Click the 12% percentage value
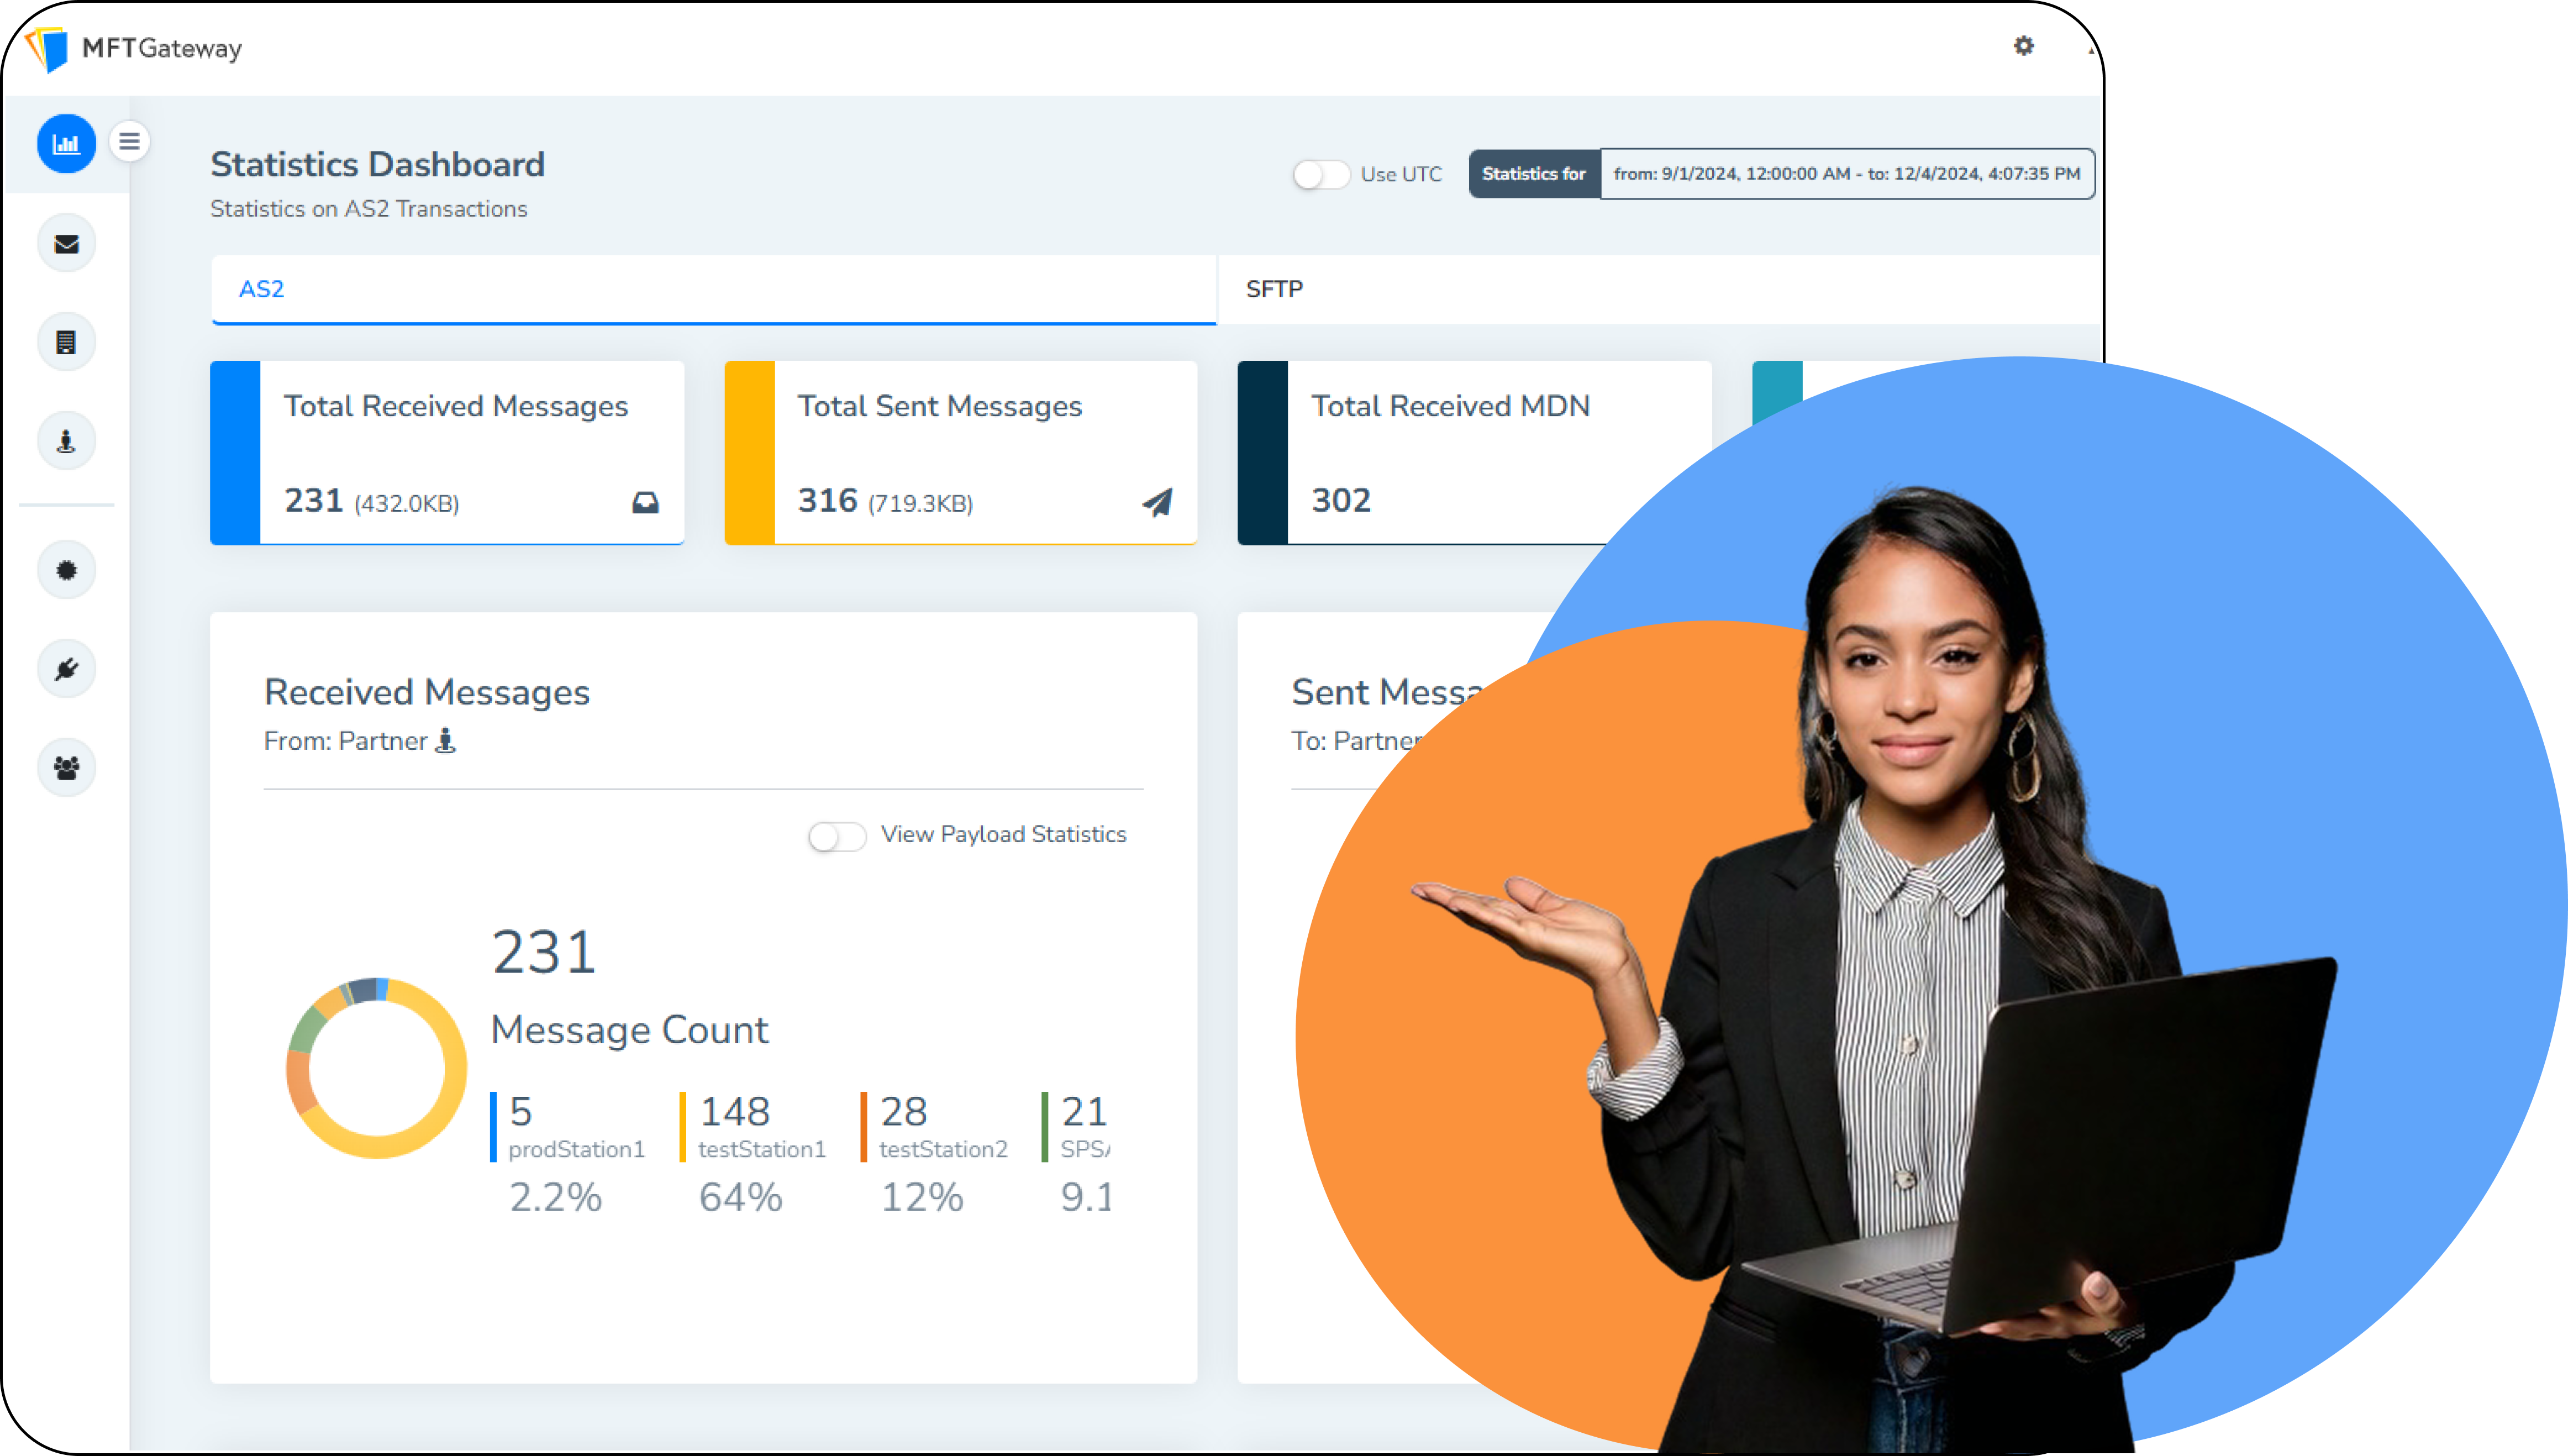 (922, 1198)
